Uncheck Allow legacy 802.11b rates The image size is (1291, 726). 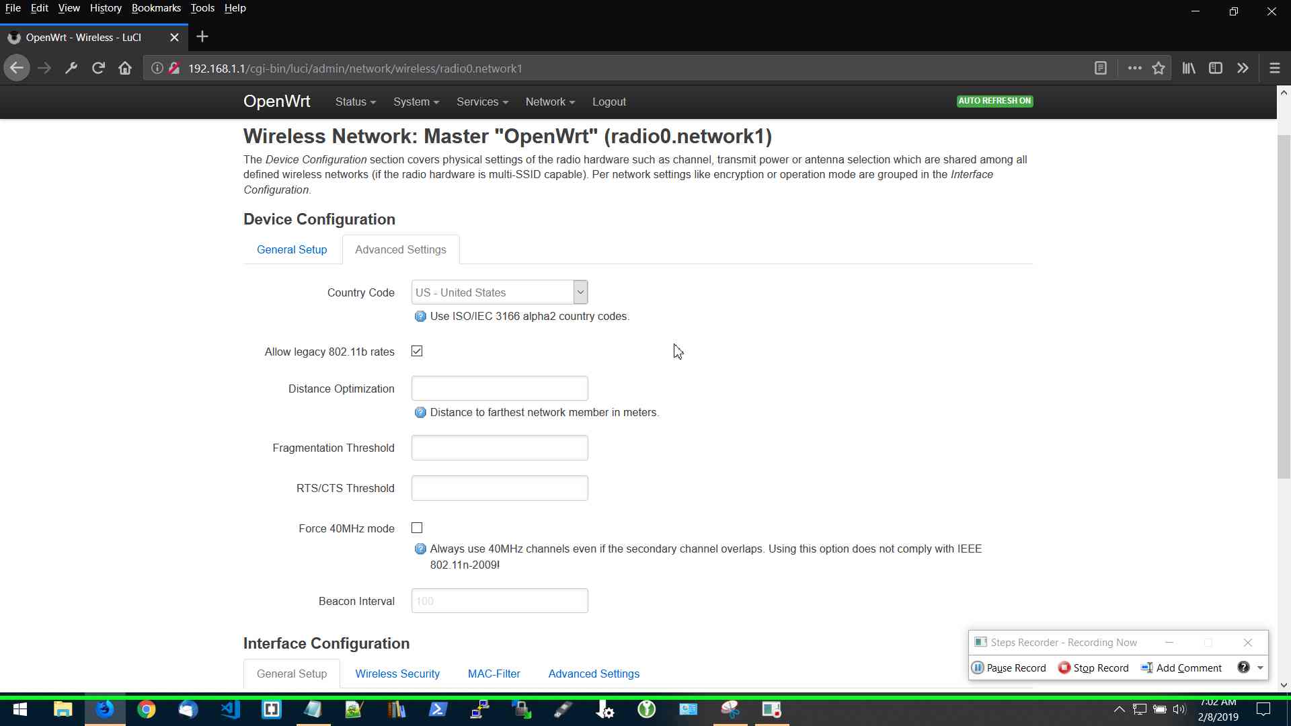click(x=417, y=351)
